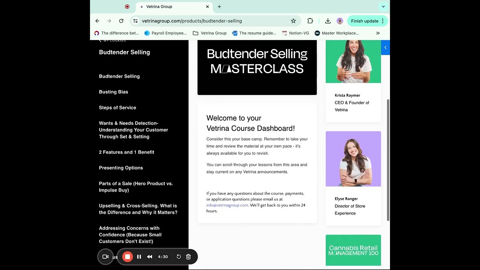Close the Vetrina Group tab

coord(207,6)
